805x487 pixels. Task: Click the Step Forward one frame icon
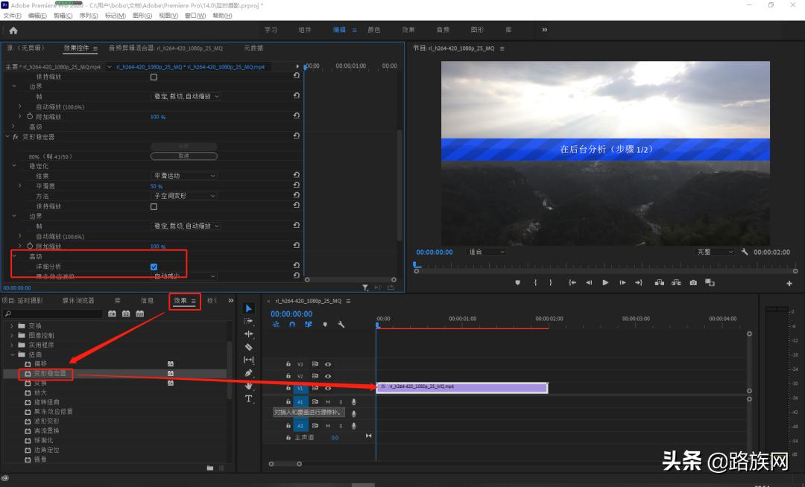click(x=622, y=282)
